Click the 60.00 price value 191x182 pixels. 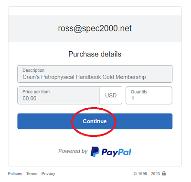click(x=30, y=98)
